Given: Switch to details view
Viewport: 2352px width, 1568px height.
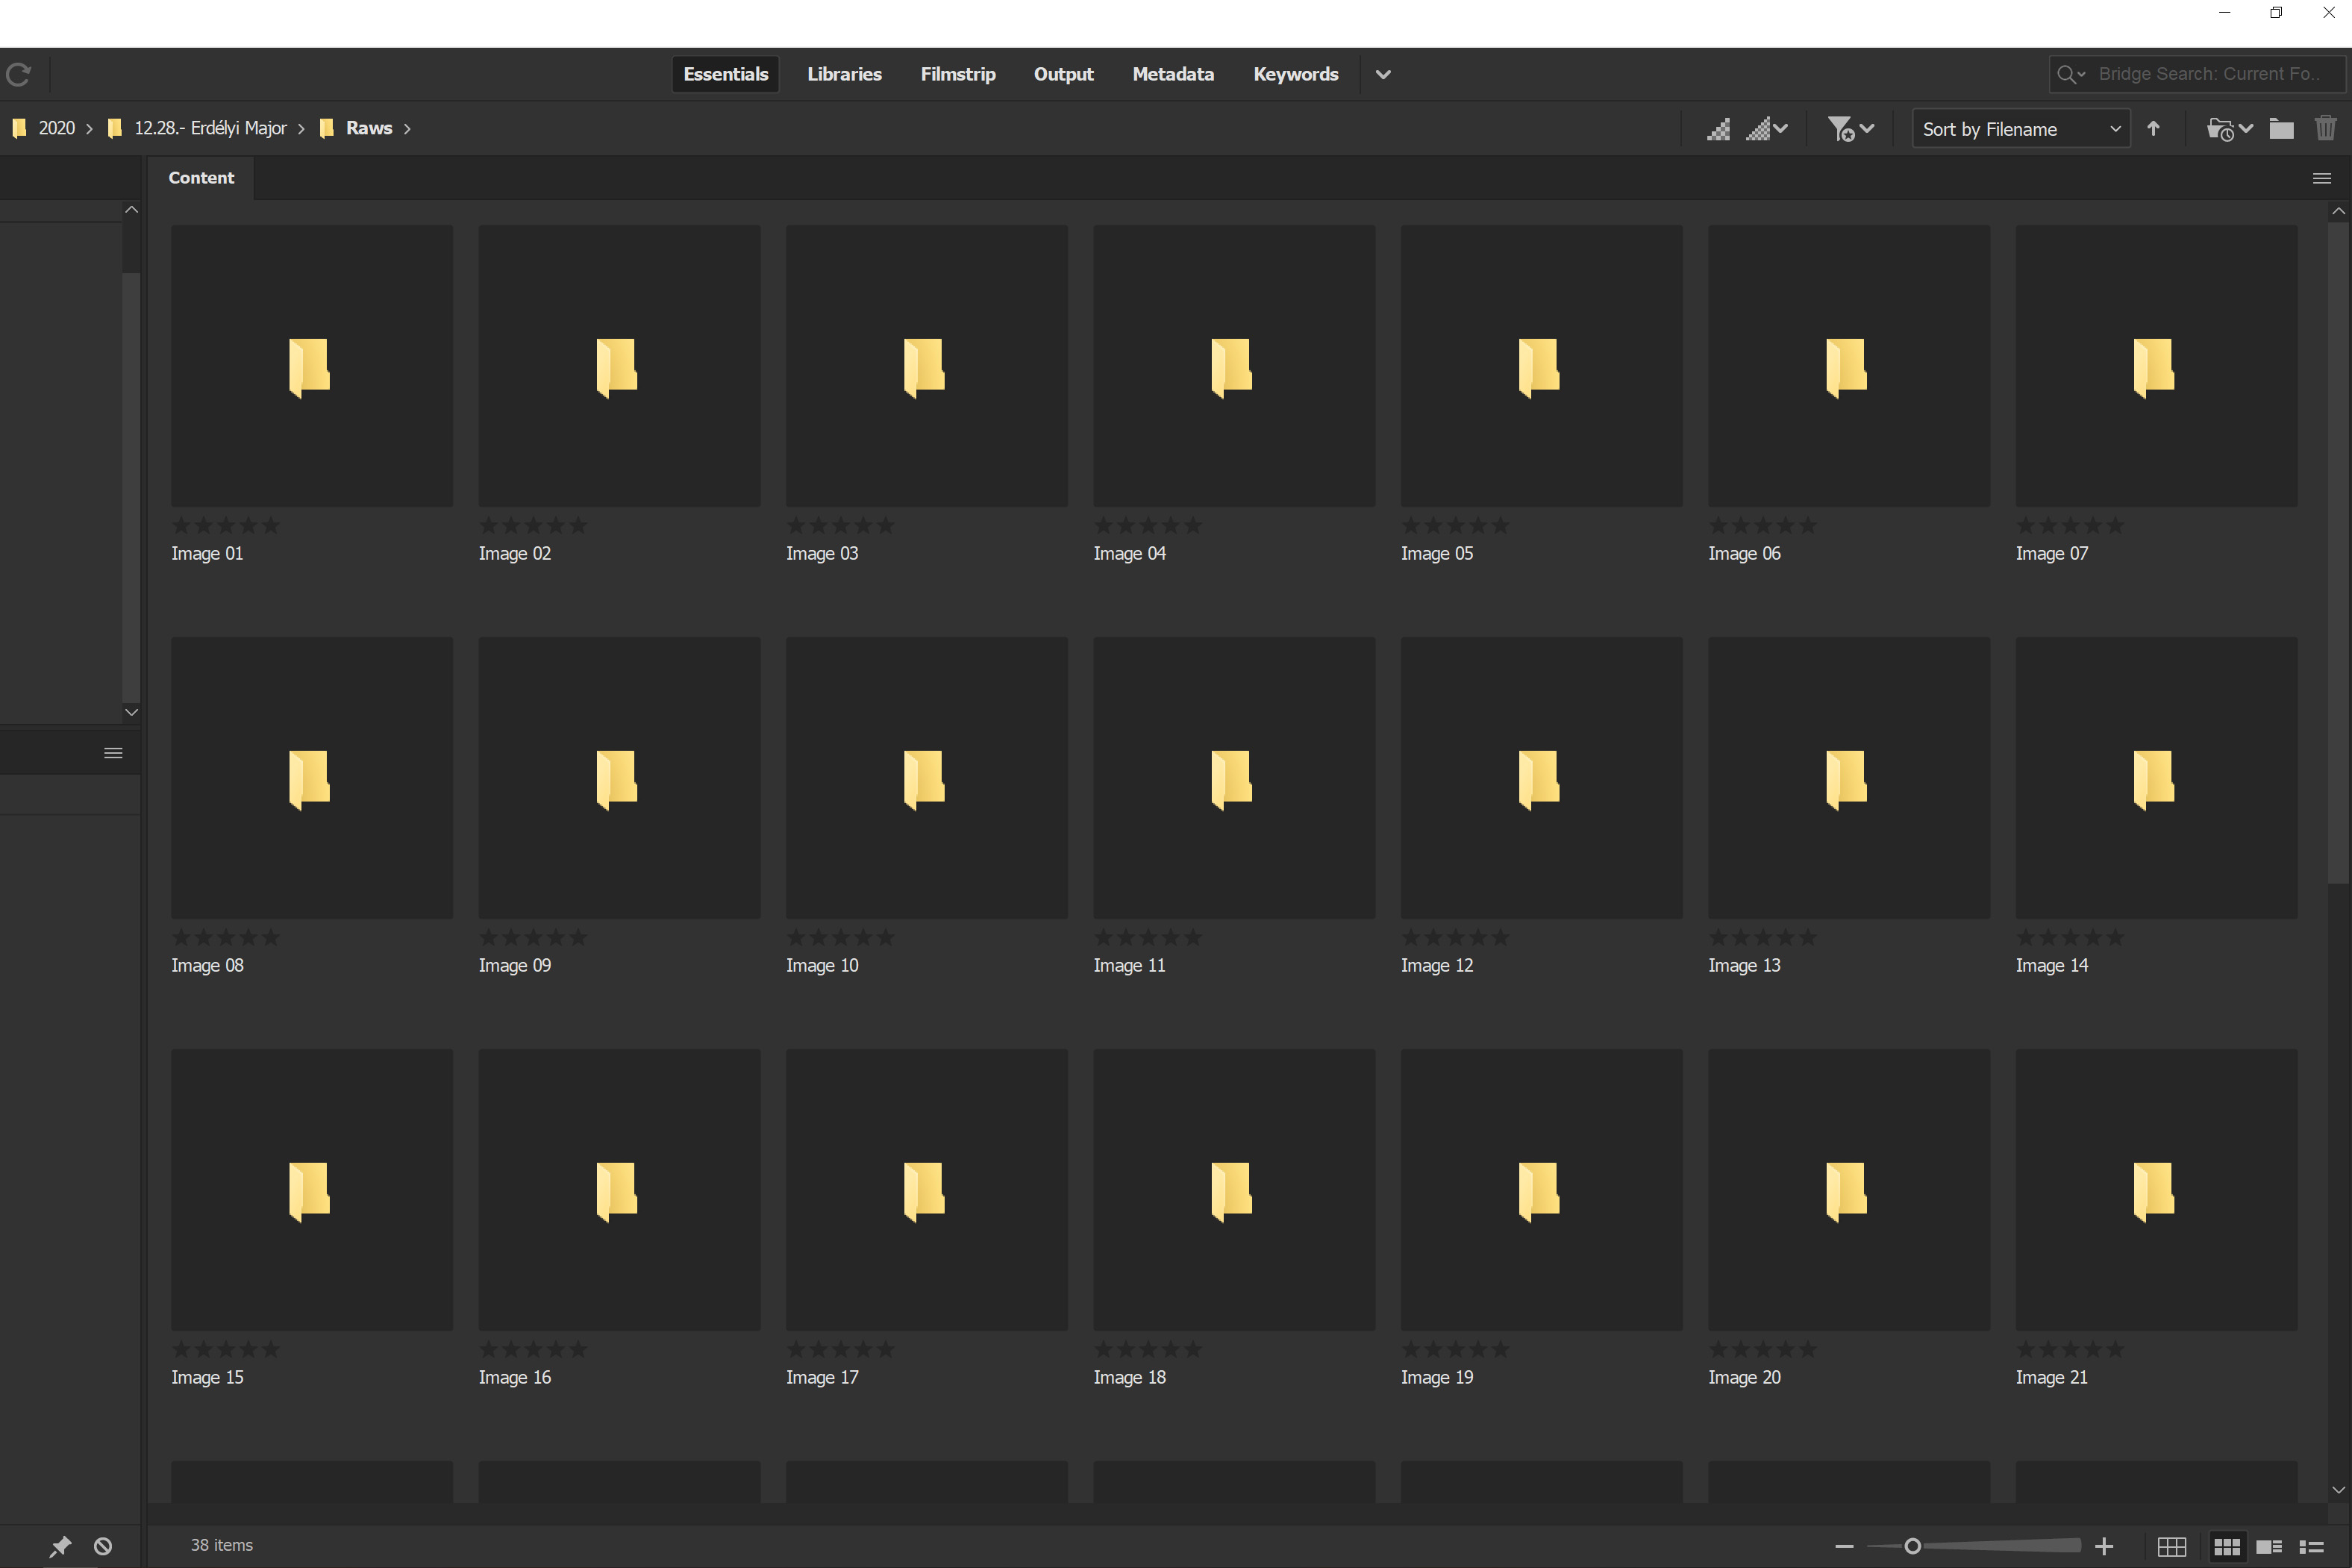Looking at the screenshot, I should point(2269,1546).
